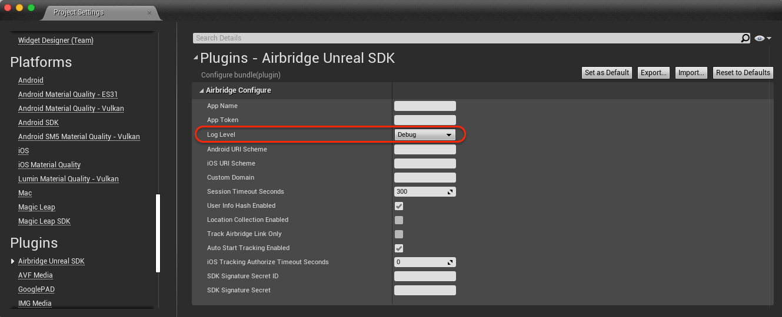Open iOS Material Quality settings
The height and width of the screenshot is (317, 782).
[x=49, y=165]
